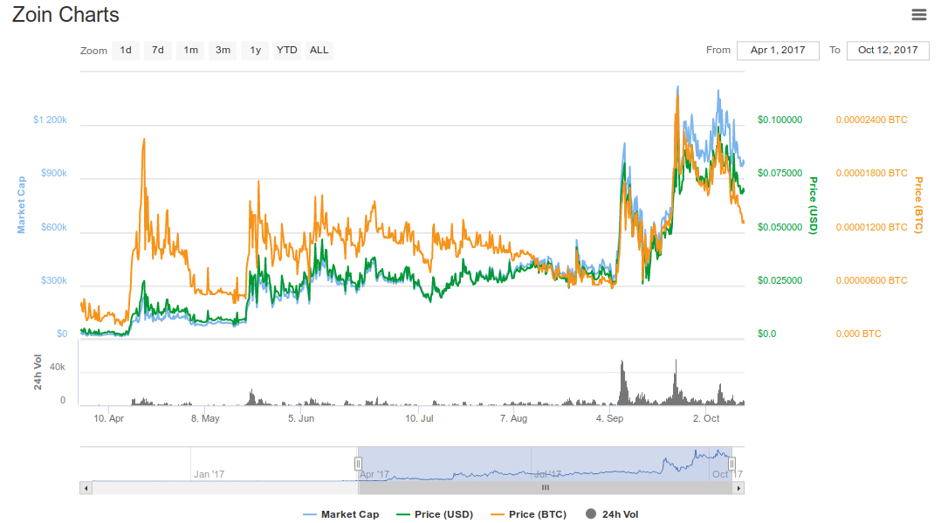
Task: Click the $0.050000 USD price axis label
Action: click(x=780, y=228)
